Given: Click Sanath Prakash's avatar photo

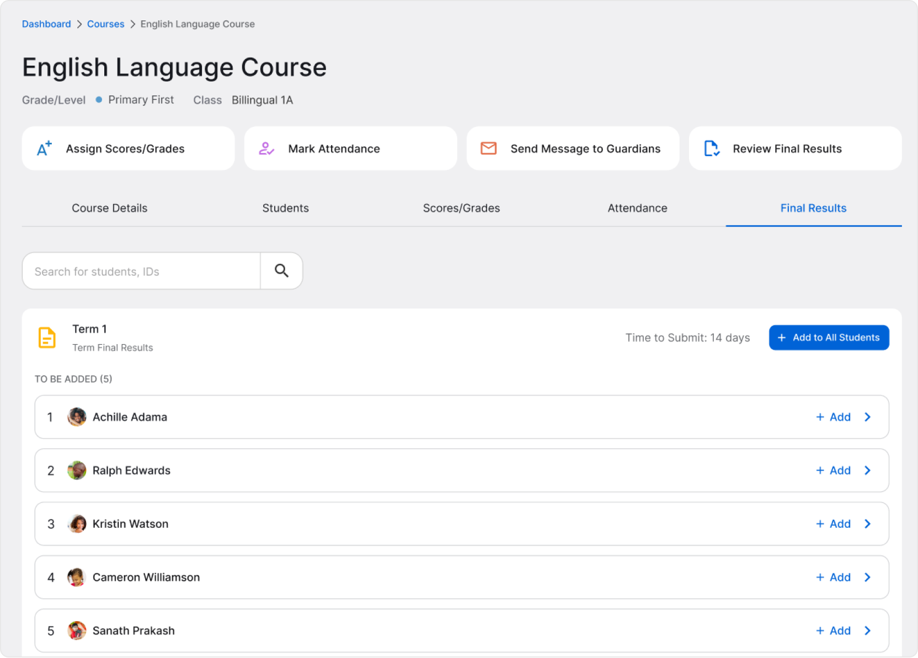Looking at the screenshot, I should [x=77, y=630].
